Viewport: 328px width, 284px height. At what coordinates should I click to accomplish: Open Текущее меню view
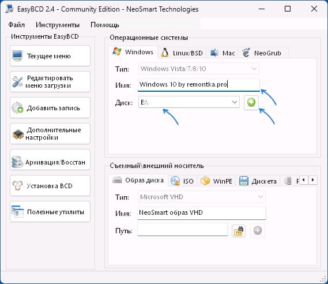[x=50, y=56]
